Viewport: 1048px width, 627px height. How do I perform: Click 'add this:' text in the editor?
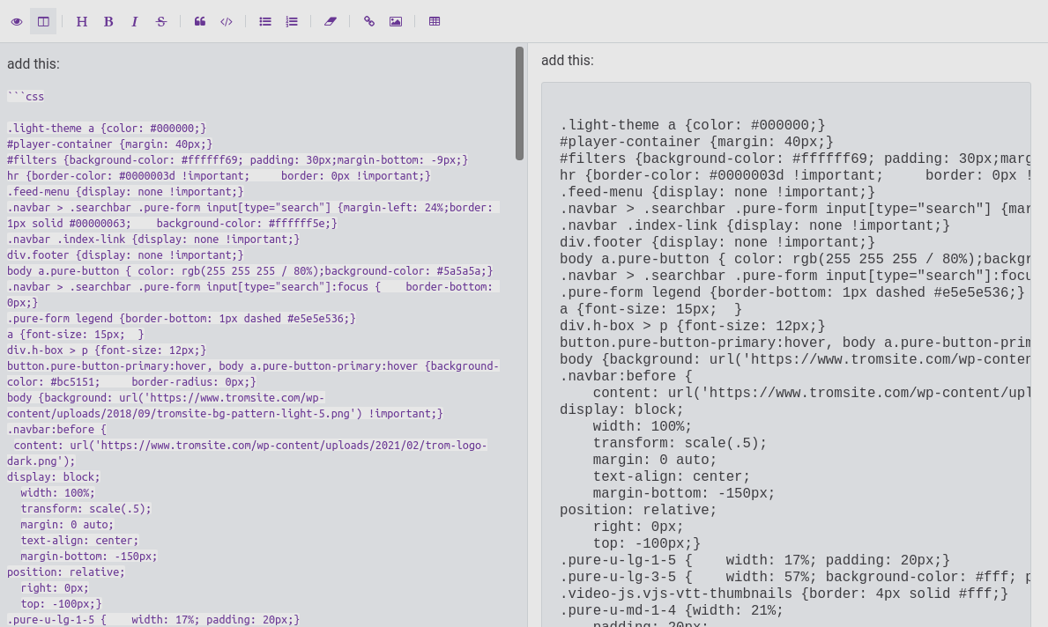(x=33, y=63)
